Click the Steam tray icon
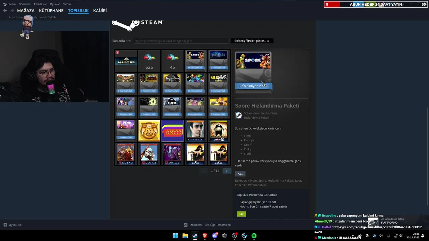The width and height of the screenshot is (429, 241). click(x=374, y=236)
